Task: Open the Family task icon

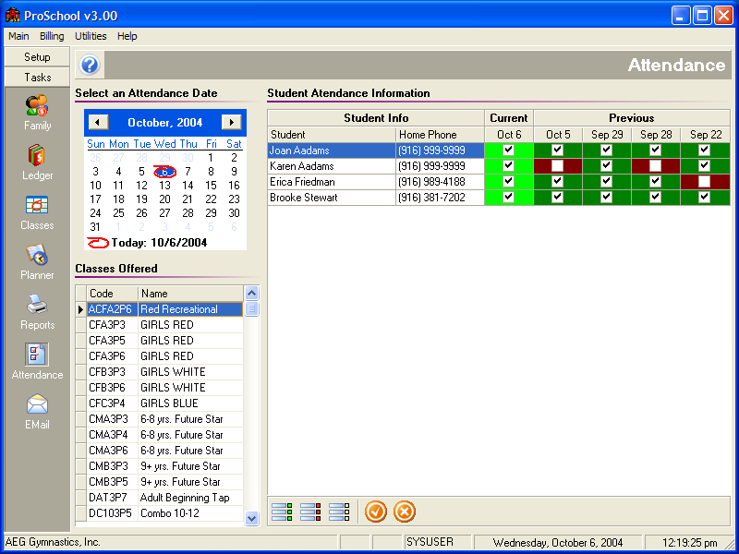Action: (x=37, y=106)
